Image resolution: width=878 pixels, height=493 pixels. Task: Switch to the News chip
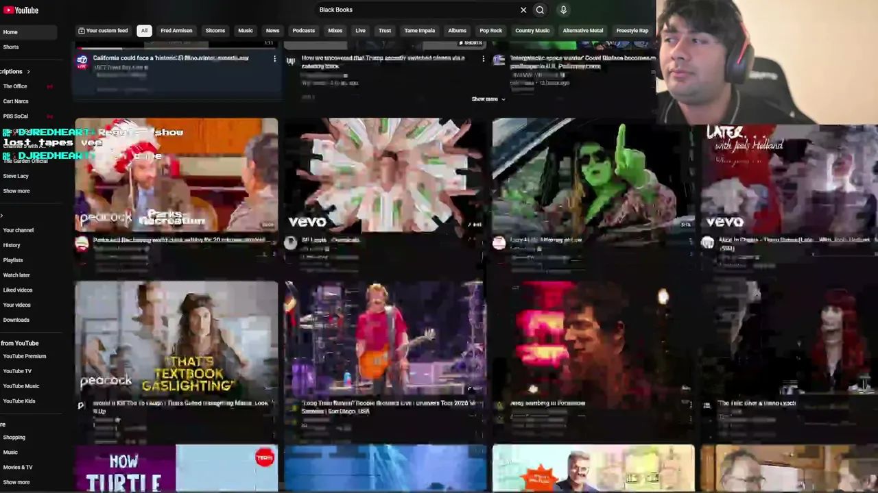point(272,31)
